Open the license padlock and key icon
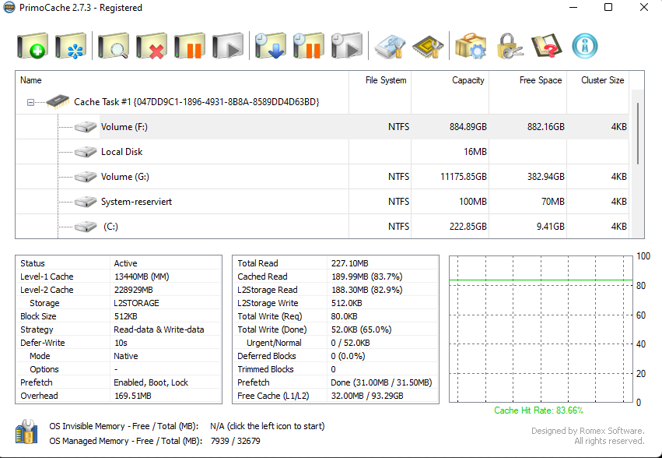The image size is (662, 458). coord(508,46)
